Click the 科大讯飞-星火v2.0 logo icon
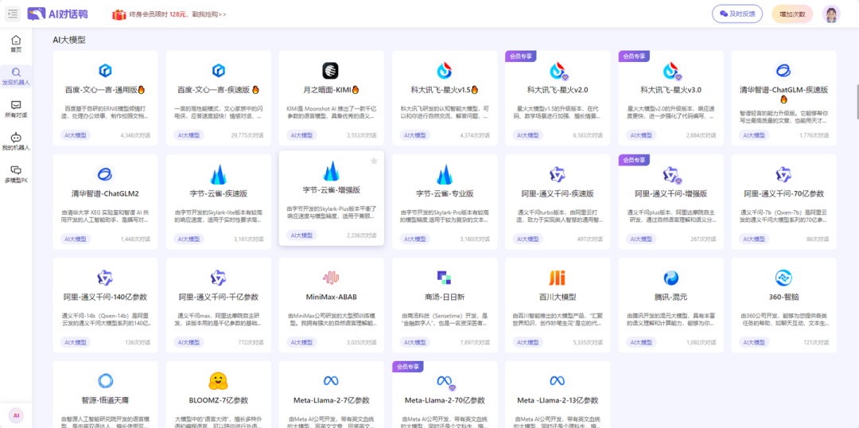 click(x=558, y=70)
